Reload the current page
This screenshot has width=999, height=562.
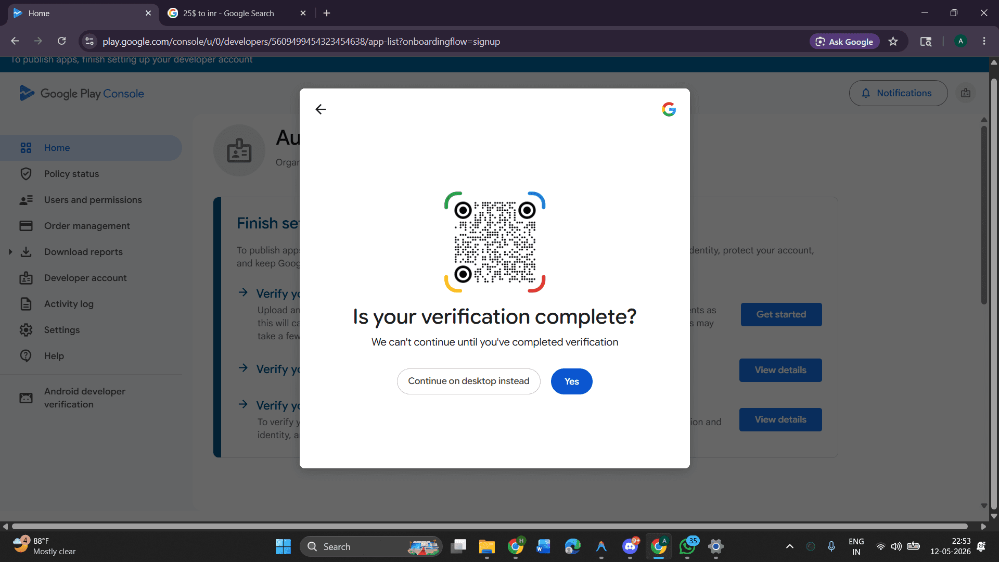61,41
